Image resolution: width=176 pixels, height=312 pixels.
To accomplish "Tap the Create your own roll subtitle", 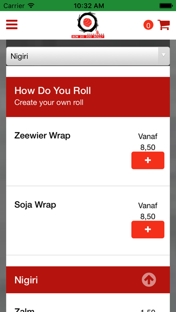I will point(49,103).
